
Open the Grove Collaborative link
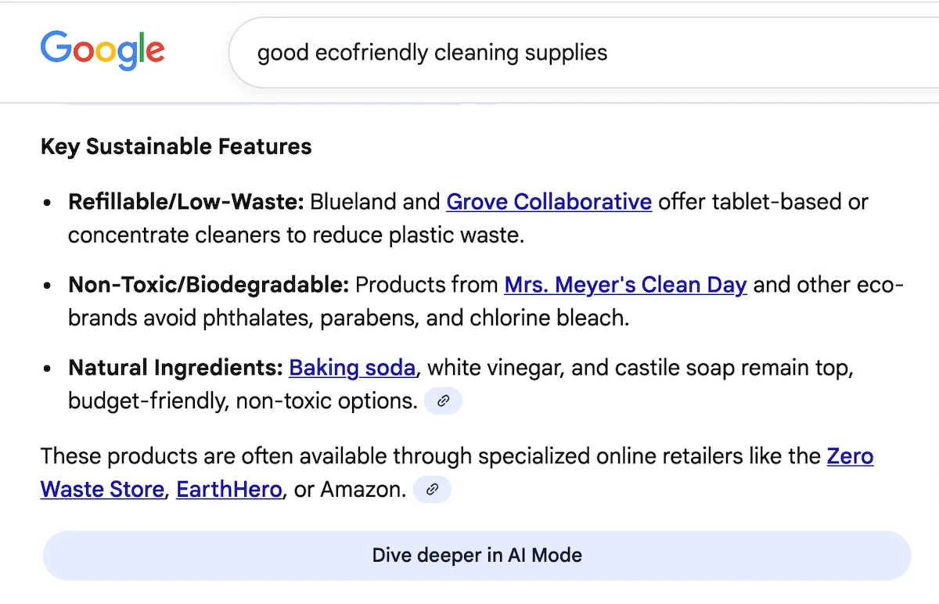pos(549,202)
